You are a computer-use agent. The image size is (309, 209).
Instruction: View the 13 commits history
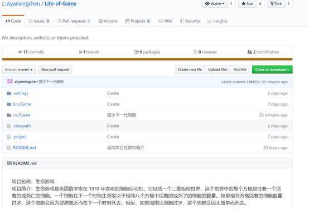[31, 52]
